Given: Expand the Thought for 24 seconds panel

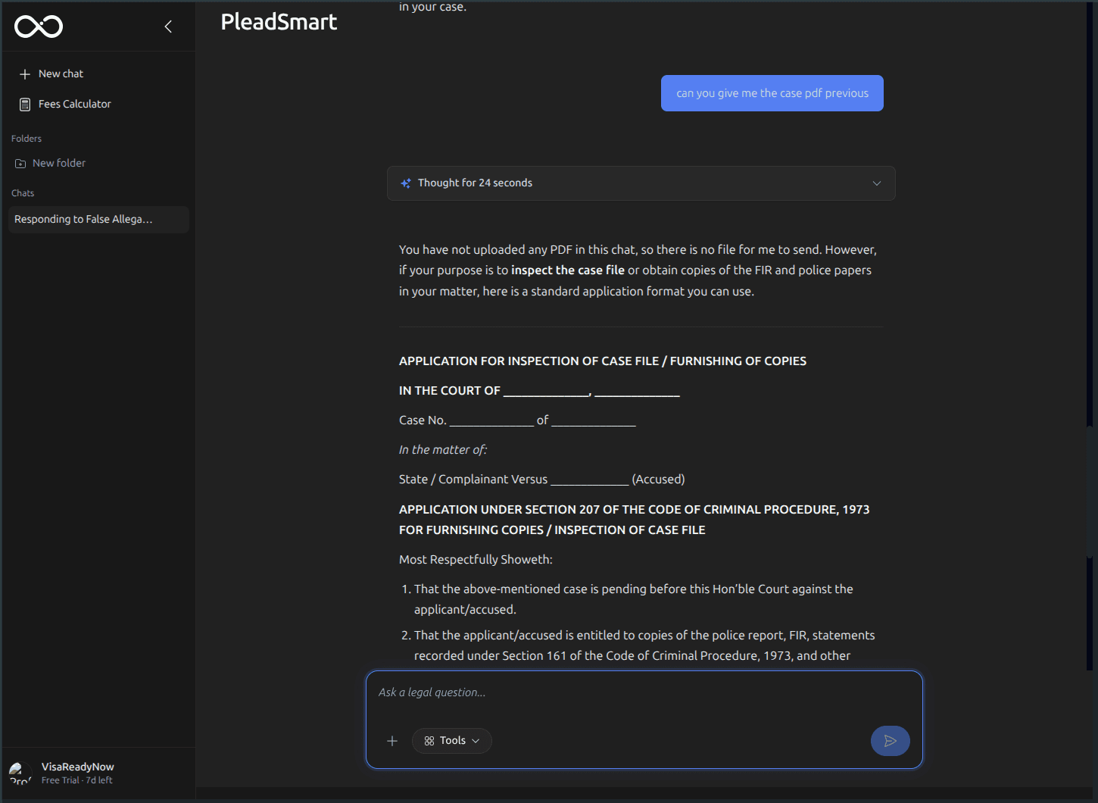Looking at the screenshot, I should (641, 183).
